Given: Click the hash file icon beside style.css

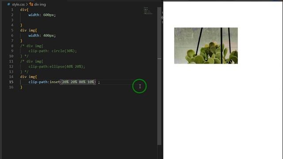Looking at the screenshot, I should coord(9,4).
